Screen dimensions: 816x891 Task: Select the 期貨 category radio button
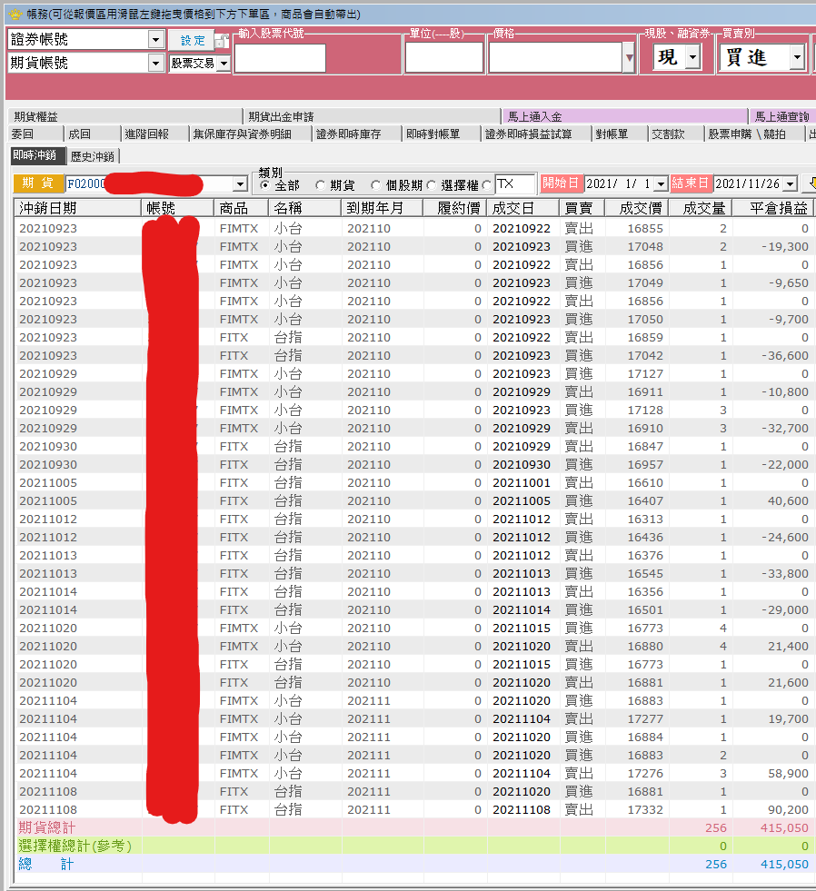[x=320, y=185]
